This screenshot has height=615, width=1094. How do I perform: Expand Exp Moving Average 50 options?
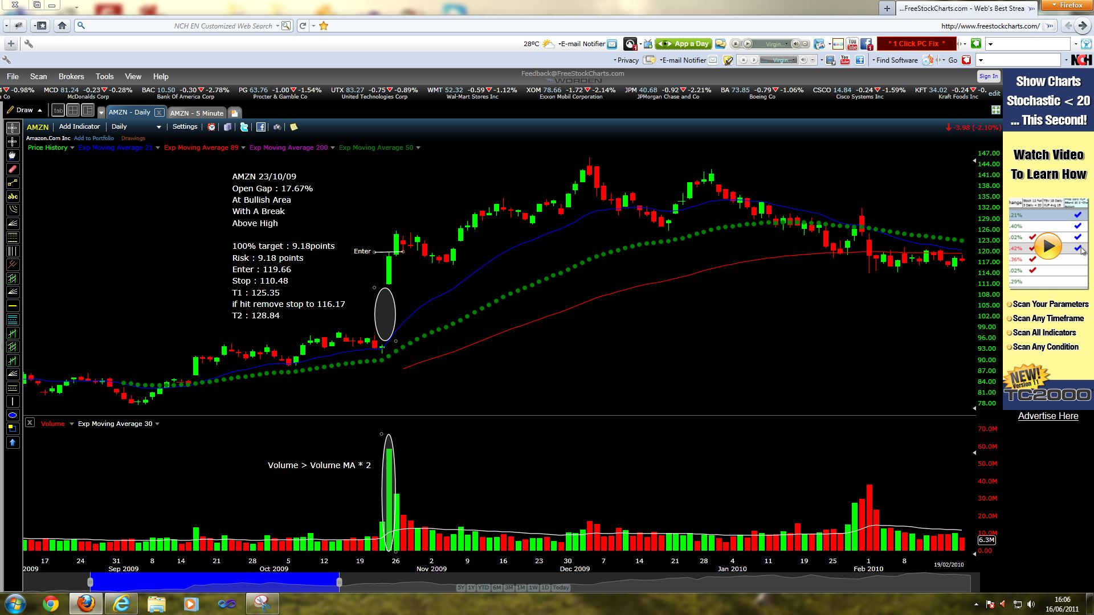pos(418,148)
